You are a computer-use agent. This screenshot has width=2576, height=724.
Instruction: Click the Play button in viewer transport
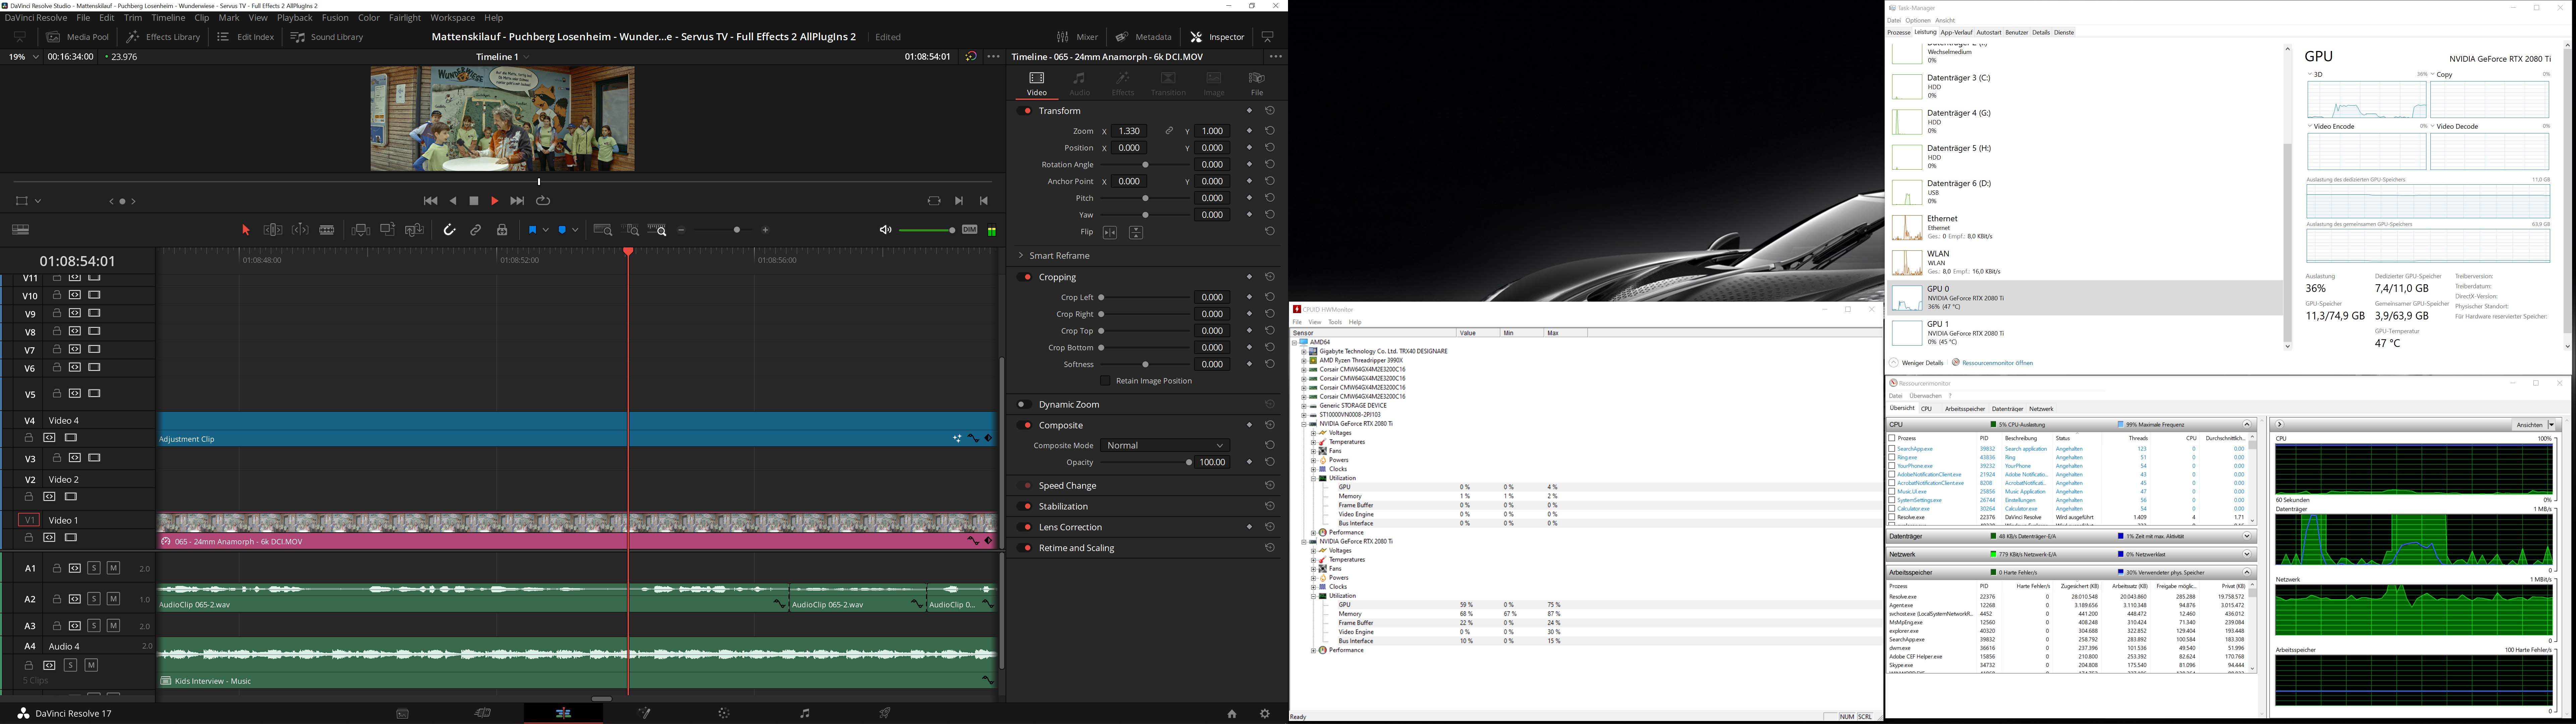click(495, 201)
